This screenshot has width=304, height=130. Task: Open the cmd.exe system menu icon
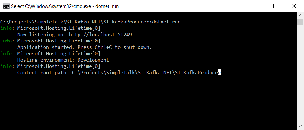click(x=6, y=6)
